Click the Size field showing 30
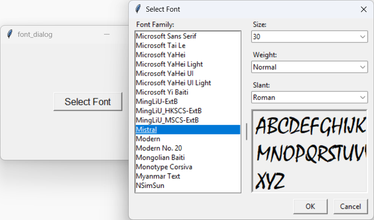374x220 pixels. (x=309, y=37)
